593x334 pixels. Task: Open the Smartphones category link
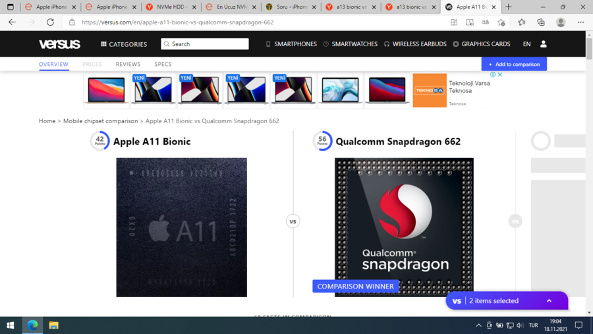[291, 44]
